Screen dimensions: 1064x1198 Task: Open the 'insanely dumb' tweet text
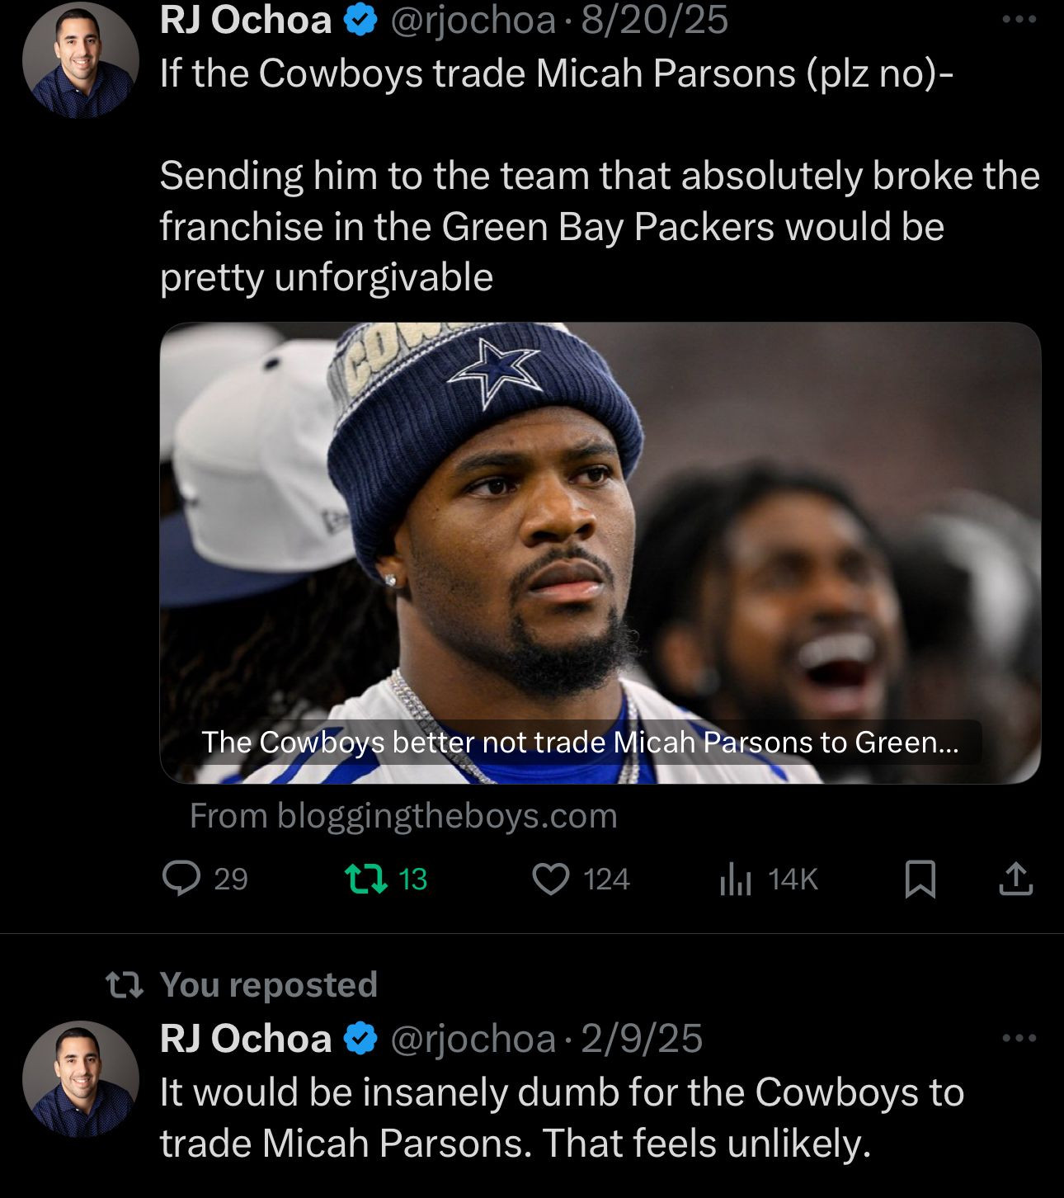(x=562, y=1117)
